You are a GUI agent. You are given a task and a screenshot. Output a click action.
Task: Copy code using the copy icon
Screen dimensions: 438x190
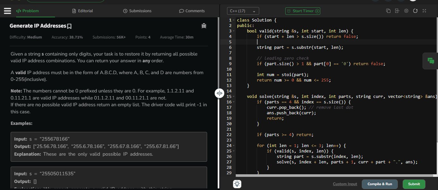coord(388,11)
